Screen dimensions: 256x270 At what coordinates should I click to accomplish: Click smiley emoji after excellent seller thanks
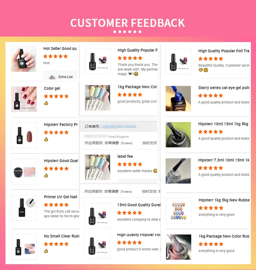click(155, 171)
